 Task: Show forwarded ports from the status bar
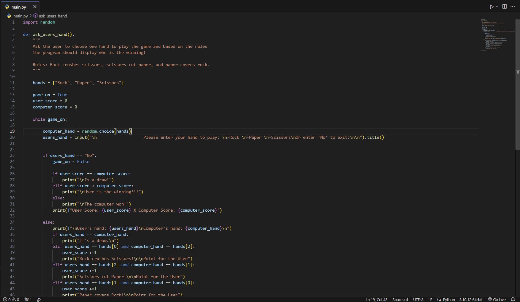28,300
